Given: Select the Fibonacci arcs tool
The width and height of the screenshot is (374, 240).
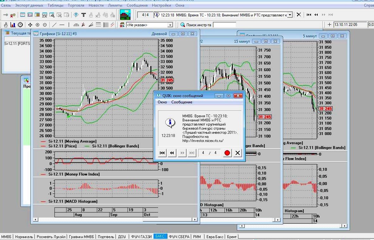Looking at the screenshot, I should pyautogui.click(x=76, y=25).
